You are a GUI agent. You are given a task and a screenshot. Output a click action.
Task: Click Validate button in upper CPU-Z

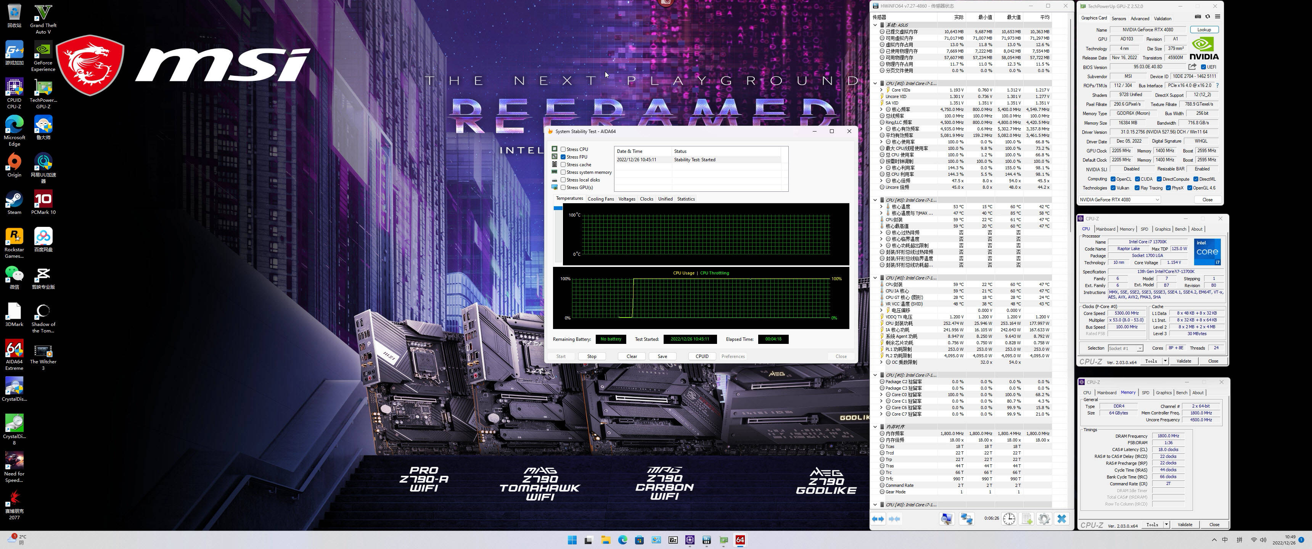coord(1183,361)
